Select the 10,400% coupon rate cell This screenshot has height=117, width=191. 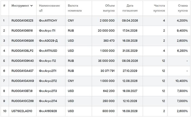(x=181, y=81)
